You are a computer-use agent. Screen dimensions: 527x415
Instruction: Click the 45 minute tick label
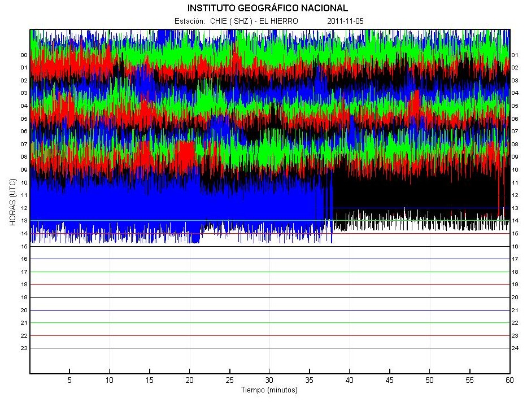389,380
